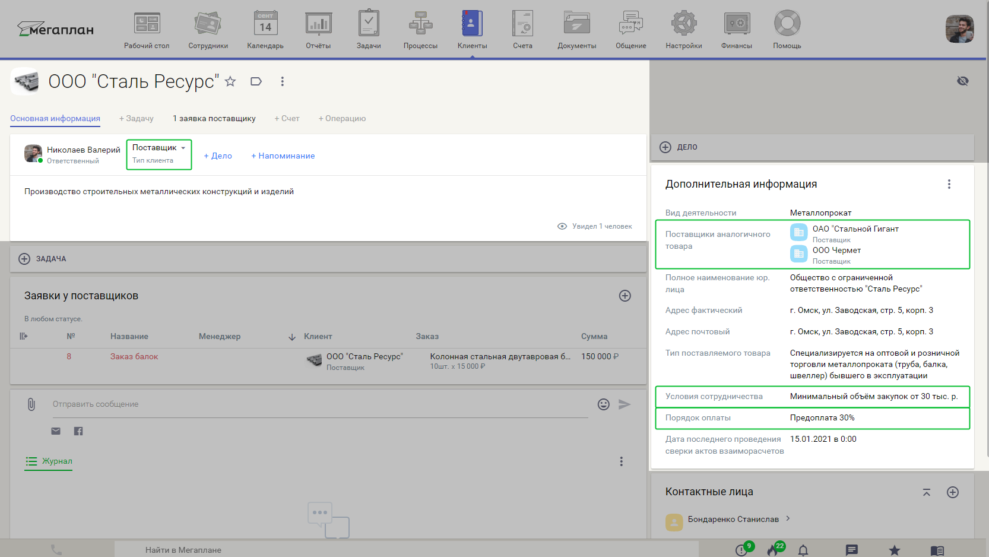
Task: Select Facebook channel icon
Action: tap(78, 431)
